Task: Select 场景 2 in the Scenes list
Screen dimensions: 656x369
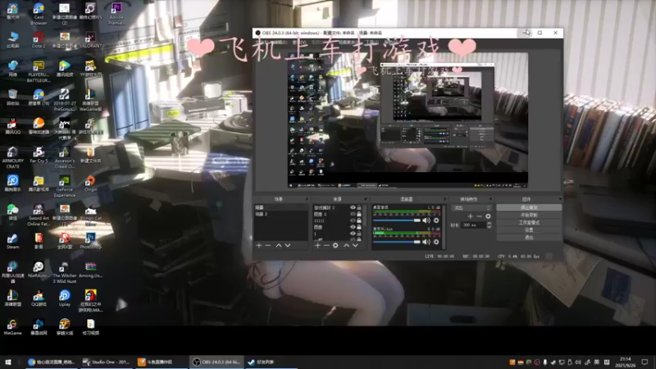Action: (280, 214)
